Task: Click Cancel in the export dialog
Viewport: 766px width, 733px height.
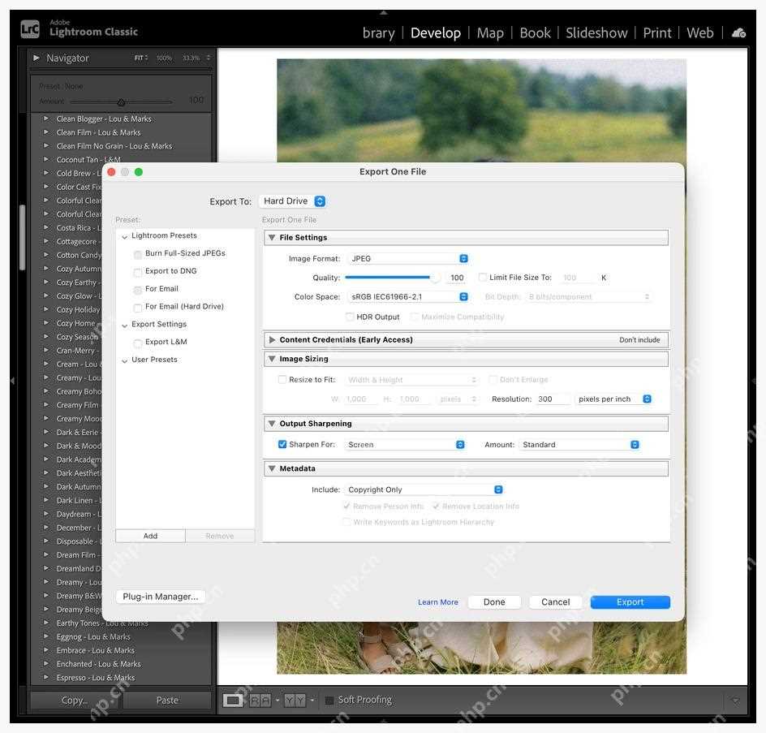Action: pos(556,602)
